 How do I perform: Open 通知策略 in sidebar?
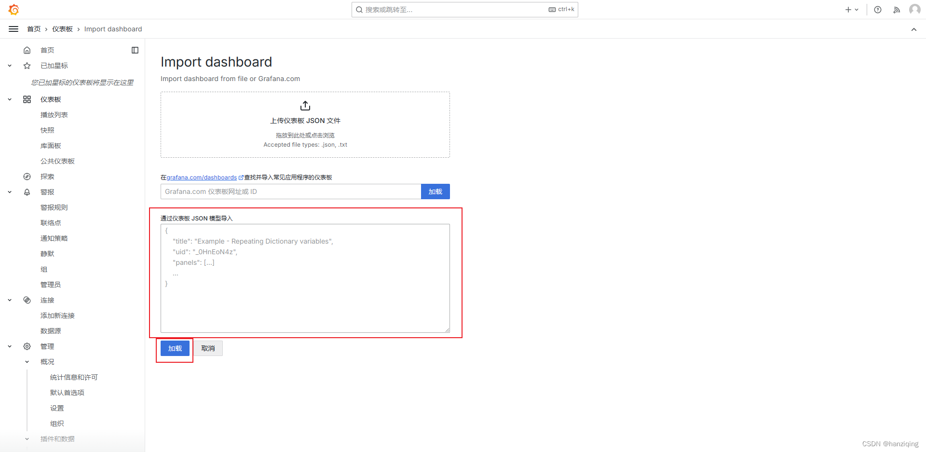coord(54,238)
